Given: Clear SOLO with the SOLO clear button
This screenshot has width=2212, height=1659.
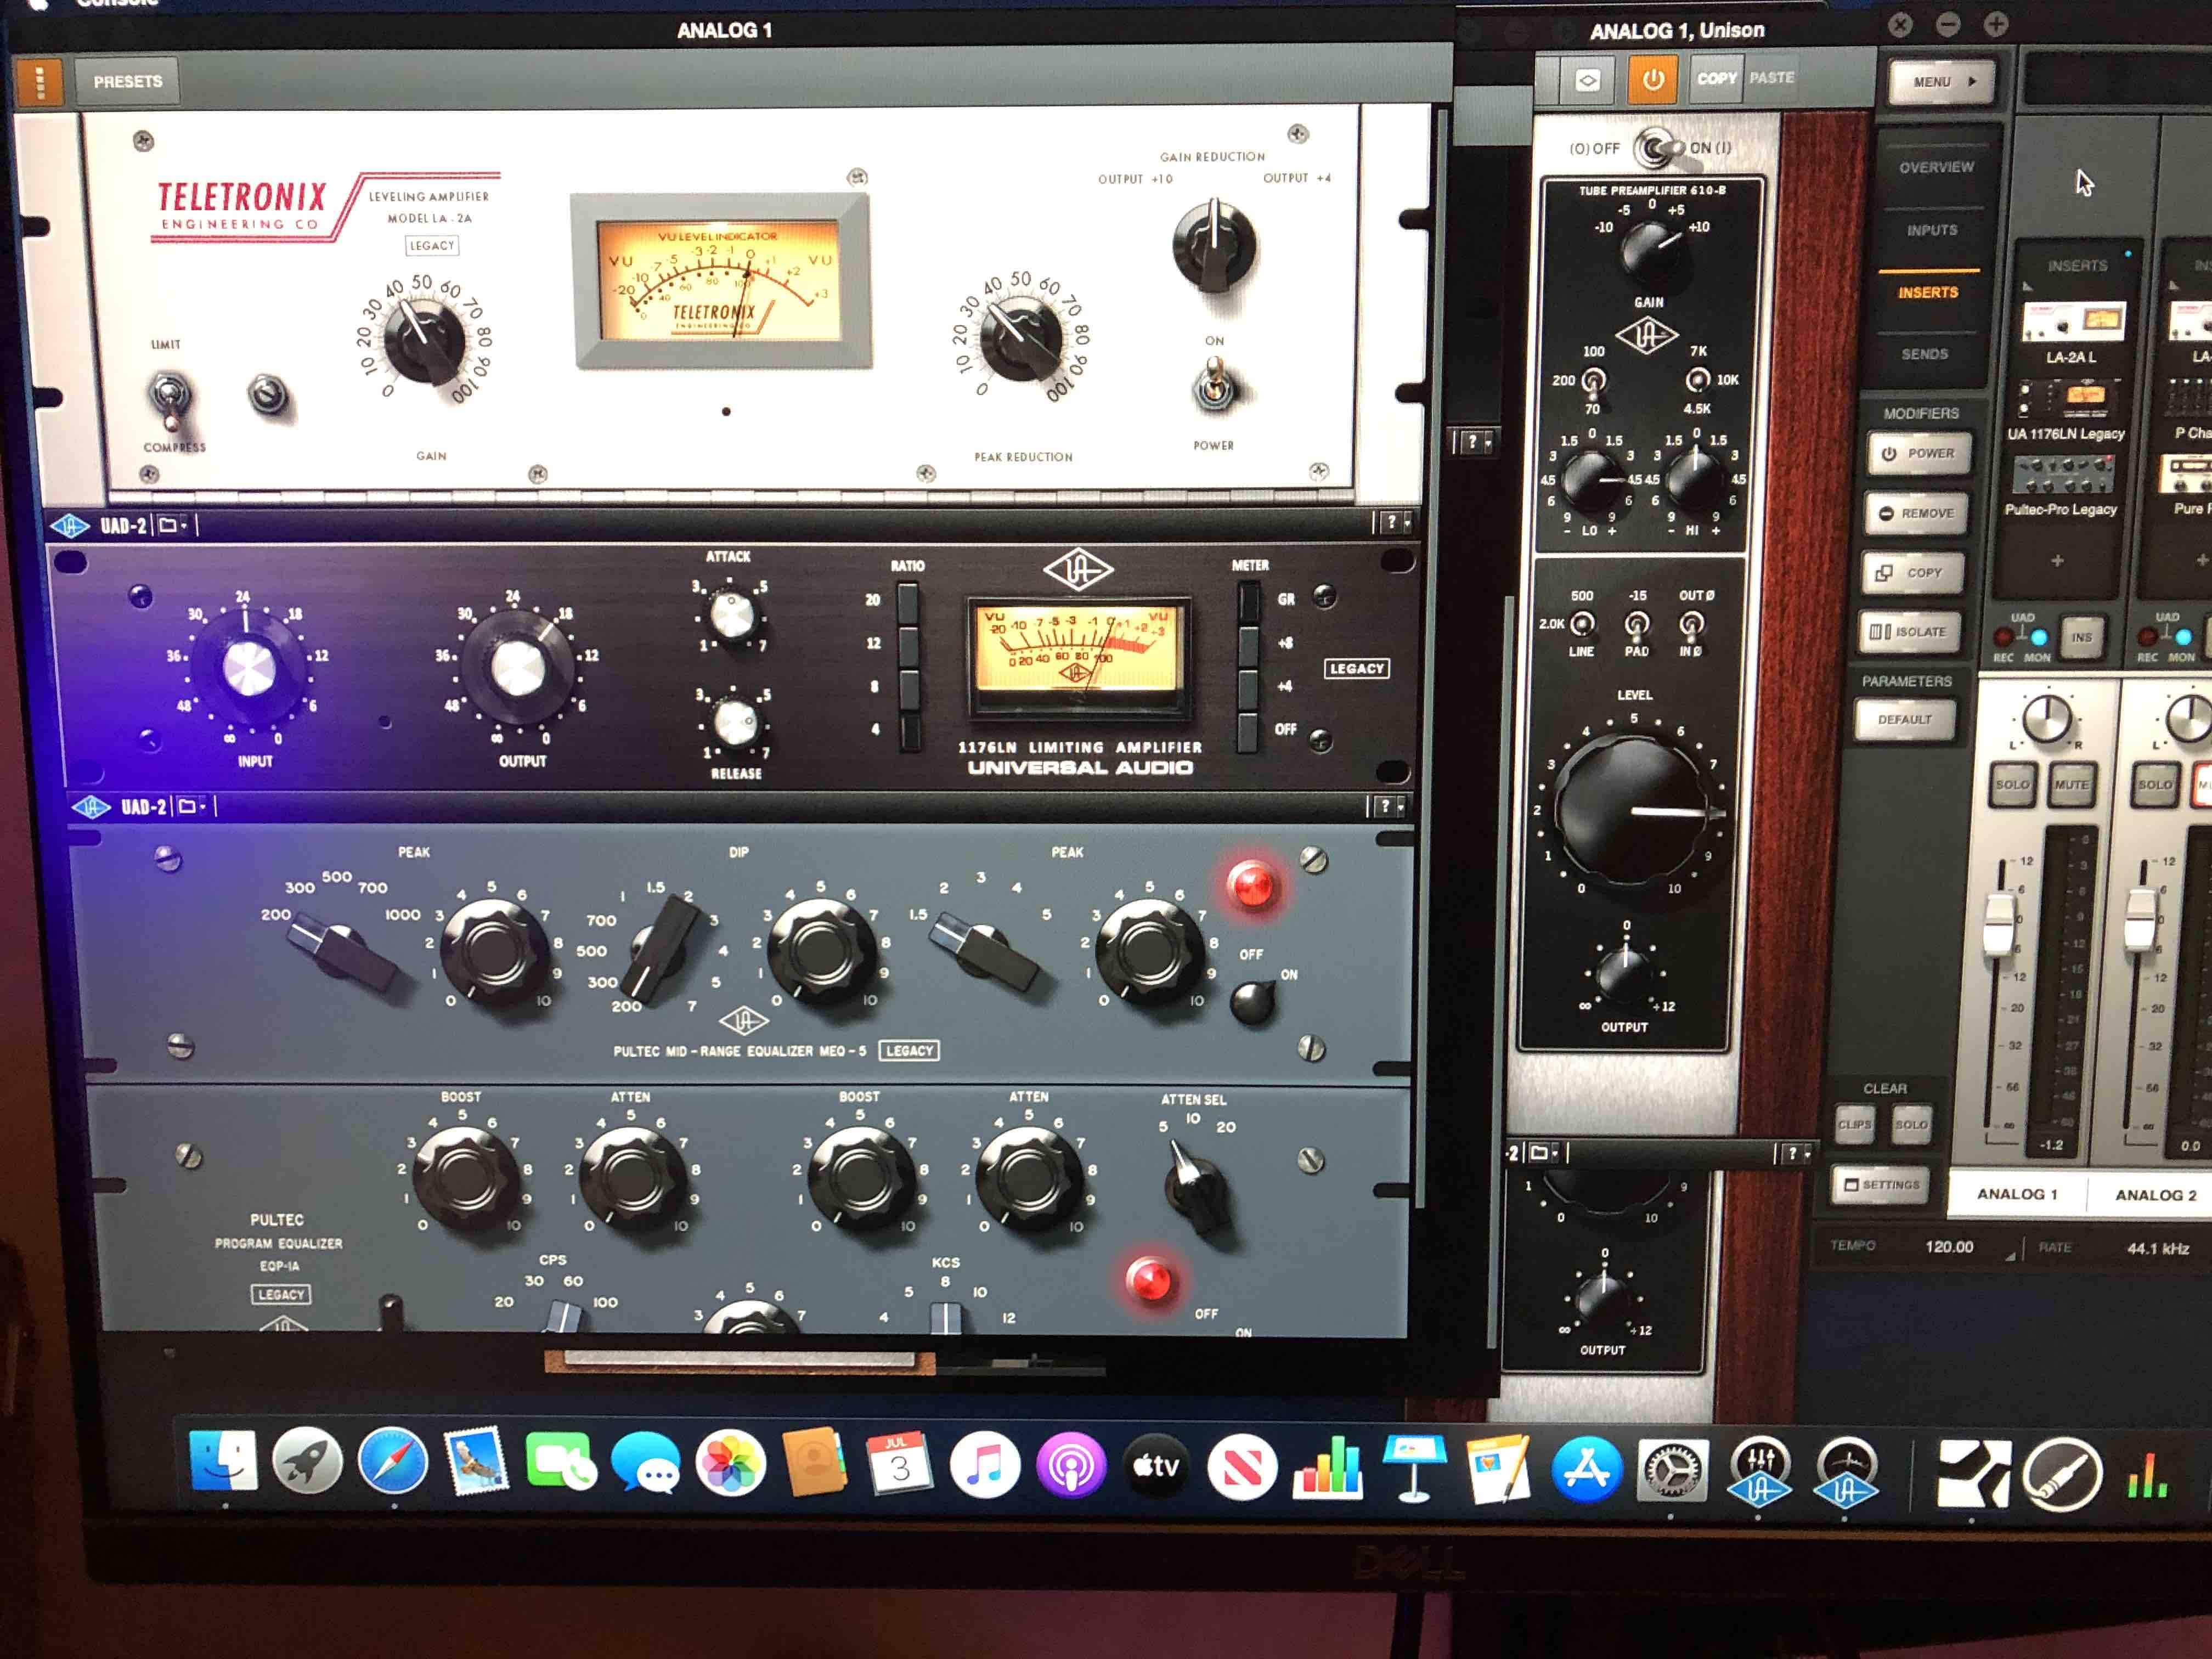Looking at the screenshot, I should point(1911,1125).
